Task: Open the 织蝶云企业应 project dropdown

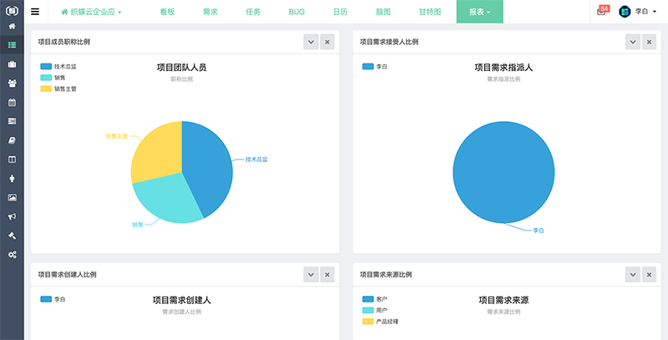Action: (x=91, y=12)
